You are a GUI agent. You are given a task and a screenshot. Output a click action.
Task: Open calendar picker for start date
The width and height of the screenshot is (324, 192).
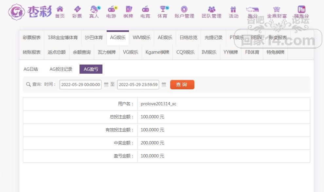coord(106,85)
